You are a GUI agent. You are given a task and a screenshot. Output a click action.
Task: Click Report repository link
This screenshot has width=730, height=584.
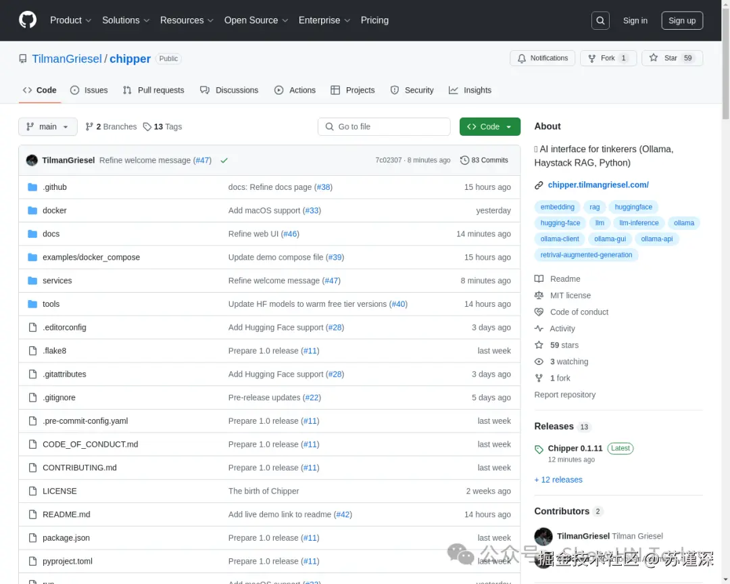[x=564, y=395]
